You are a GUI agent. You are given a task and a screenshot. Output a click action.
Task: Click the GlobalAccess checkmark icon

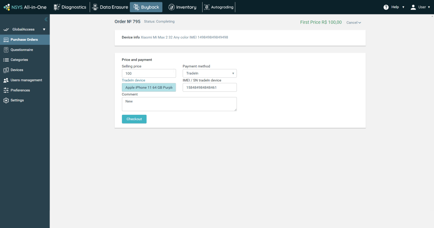point(6,30)
